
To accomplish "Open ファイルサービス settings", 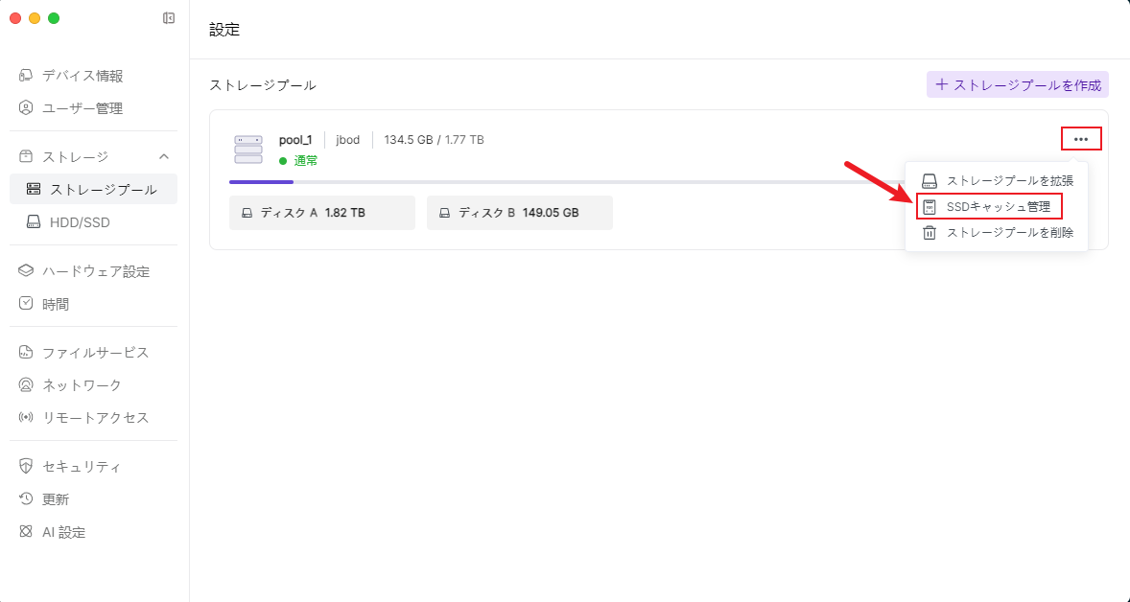I will pyautogui.click(x=95, y=352).
